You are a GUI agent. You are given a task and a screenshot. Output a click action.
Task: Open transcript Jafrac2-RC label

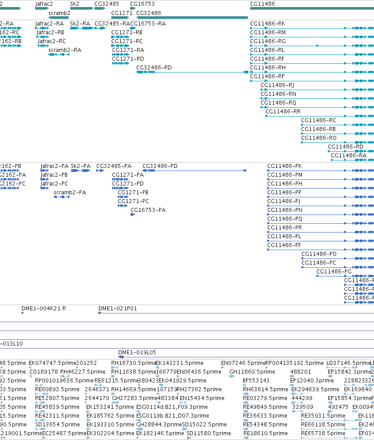52,41
